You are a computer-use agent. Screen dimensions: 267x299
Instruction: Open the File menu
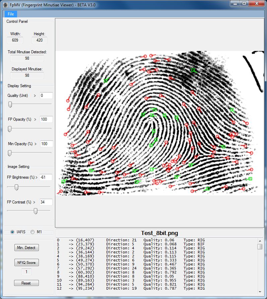click(11, 14)
